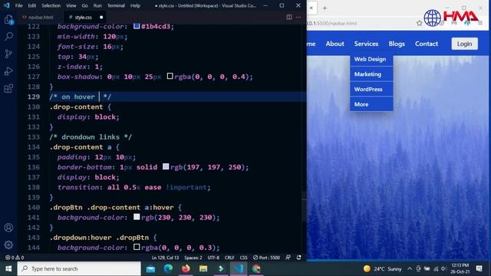Open the Accounts menu icon

(x=8, y=228)
